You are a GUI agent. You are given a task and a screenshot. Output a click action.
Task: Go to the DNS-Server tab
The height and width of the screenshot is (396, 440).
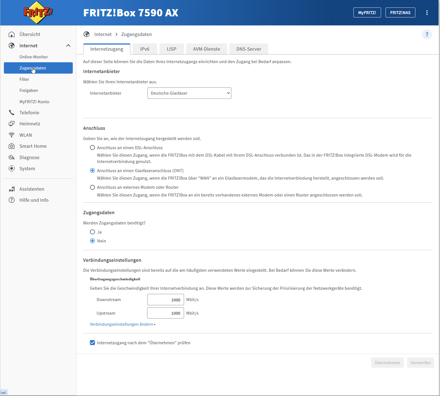[x=249, y=49]
